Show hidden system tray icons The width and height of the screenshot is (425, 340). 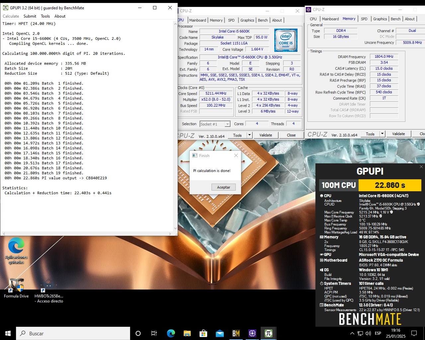(352, 333)
